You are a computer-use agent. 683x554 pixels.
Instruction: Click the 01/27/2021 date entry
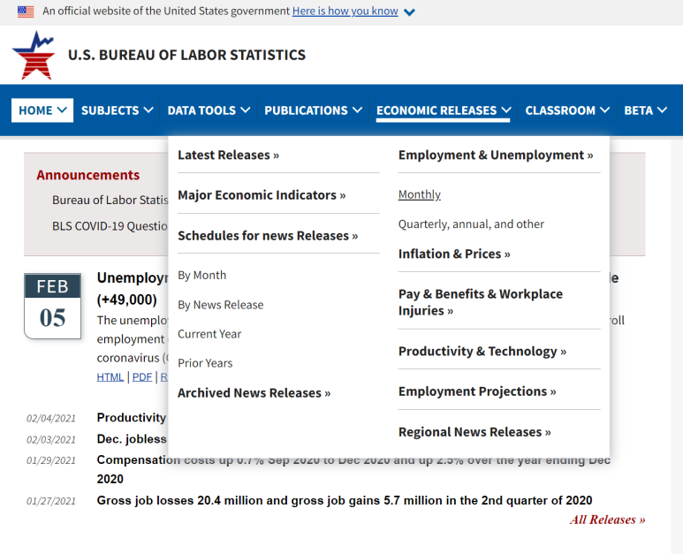point(51,501)
